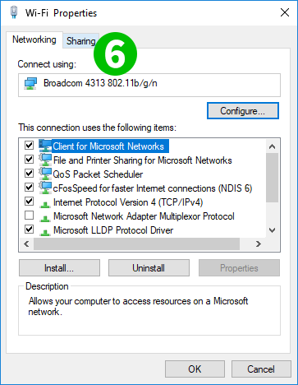Select 'Microsoft Network Adapter Multiplexor Protocol'
This screenshot has width=298, height=385.
click(x=144, y=216)
